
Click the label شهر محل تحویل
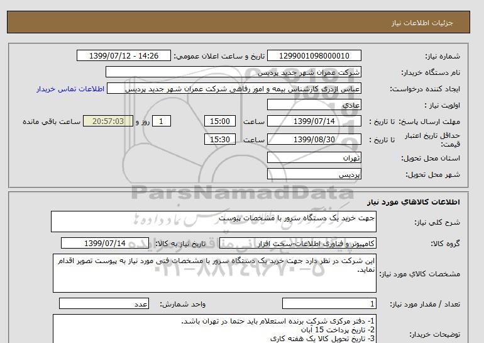click(x=432, y=174)
